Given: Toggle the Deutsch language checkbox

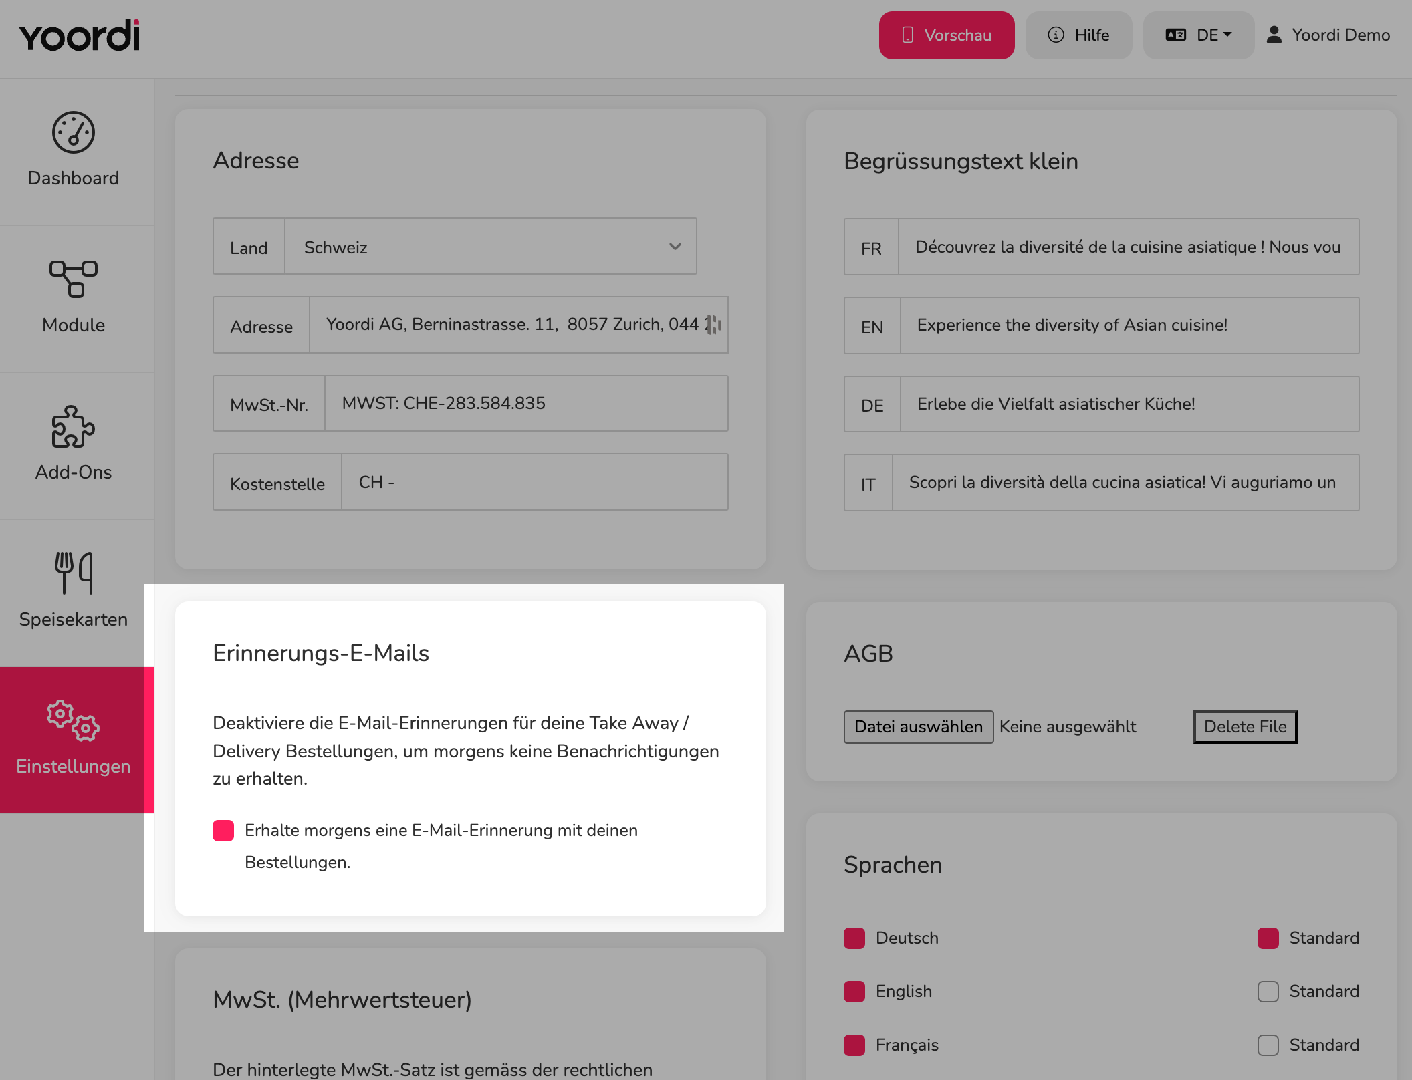Looking at the screenshot, I should point(854,938).
